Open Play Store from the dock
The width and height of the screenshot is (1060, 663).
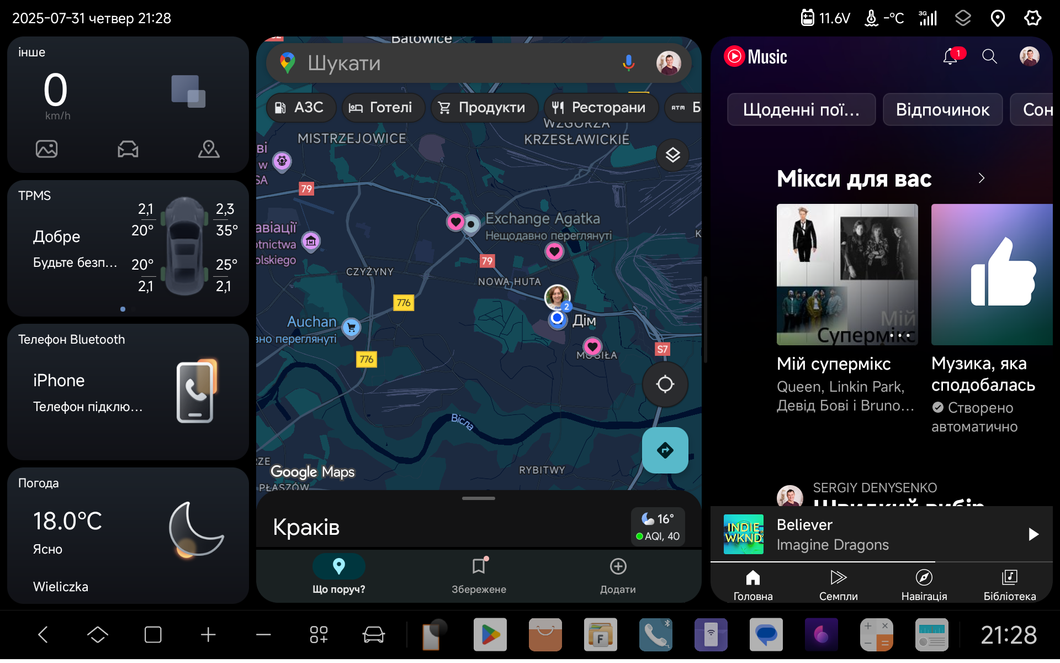pos(490,635)
